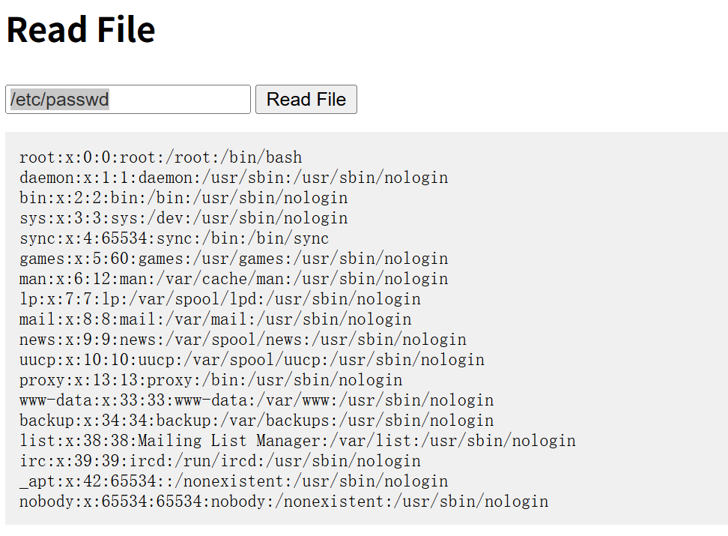Screen dimensions: 728x536
Task: Select the daemon entry line
Action: point(233,178)
